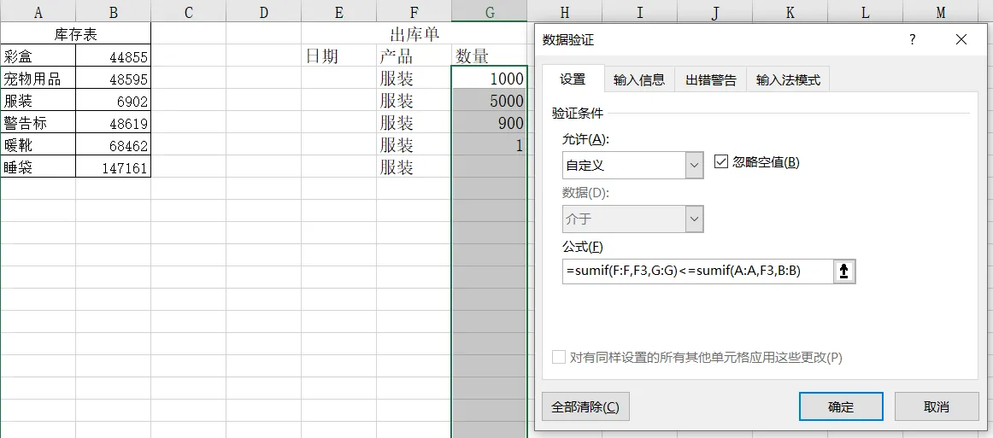Close the 数据验证 dialog
Image resolution: width=993 pixels, height=438 pixels.
click(x=961, y=40)
